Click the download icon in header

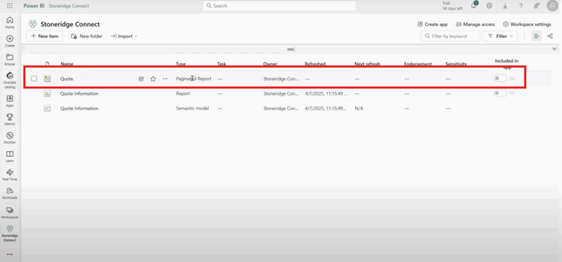coord(505,5)
